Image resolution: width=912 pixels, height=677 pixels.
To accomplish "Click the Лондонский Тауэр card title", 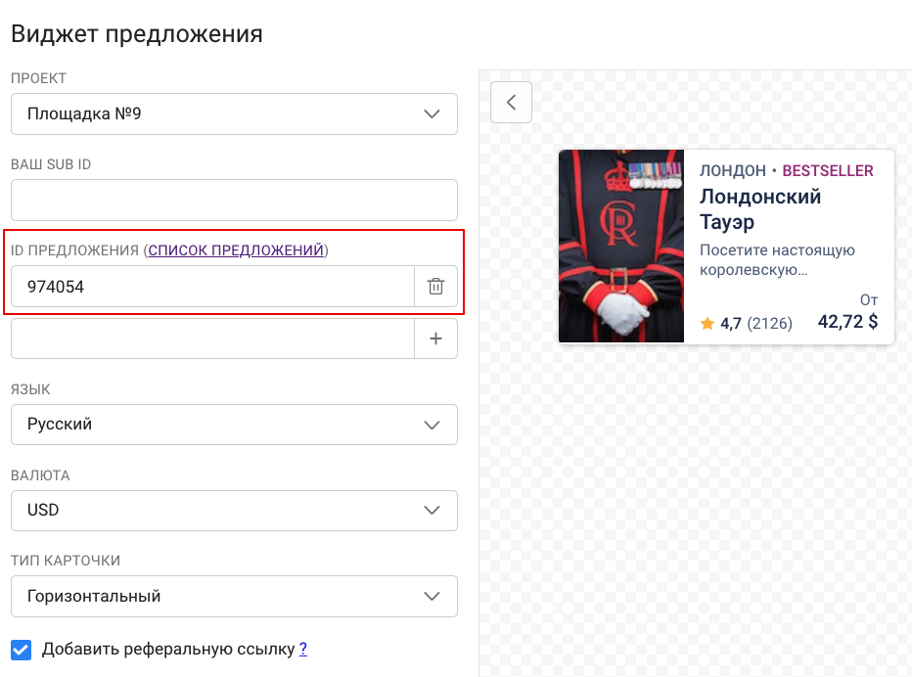I will [x=759, y=208].
